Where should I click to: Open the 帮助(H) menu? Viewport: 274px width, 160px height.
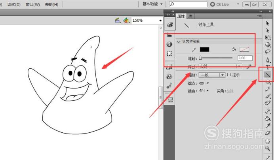tap(51, 4)
